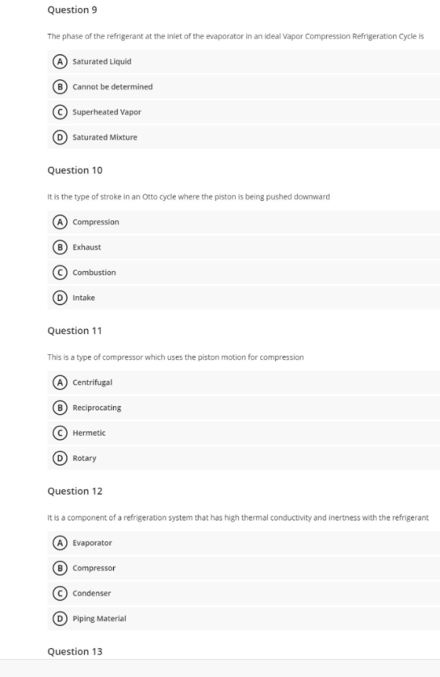
Task: Choose Reciprocating for Question 11
Action: tap(244, 408)
